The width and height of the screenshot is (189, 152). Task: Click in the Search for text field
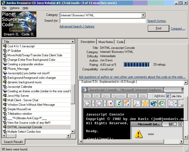click(103, 21)
